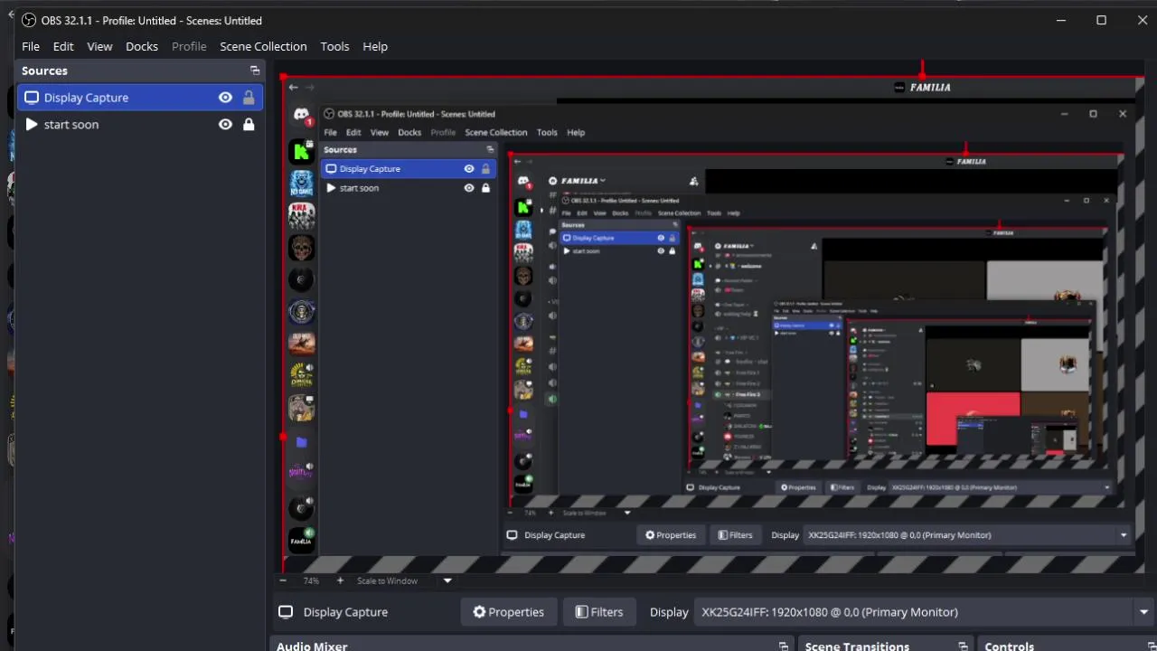This screenshot has height=651, width=1157.
Task: Click the monitor icon on the Display Capture source row
Action: (x=32, y=98)
